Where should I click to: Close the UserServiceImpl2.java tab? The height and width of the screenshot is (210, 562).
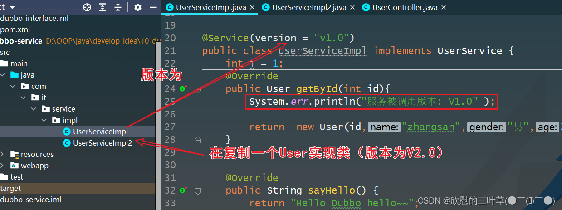point(352,7)
